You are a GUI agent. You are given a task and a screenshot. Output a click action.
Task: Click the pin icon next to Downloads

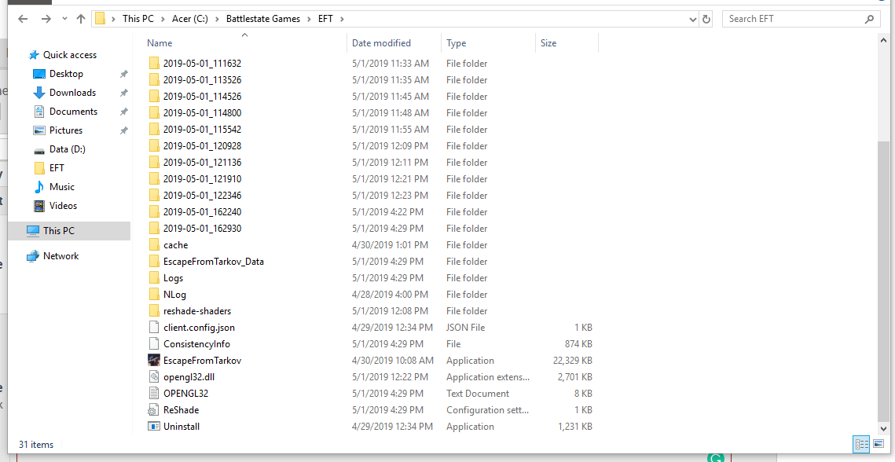[123, 93]
